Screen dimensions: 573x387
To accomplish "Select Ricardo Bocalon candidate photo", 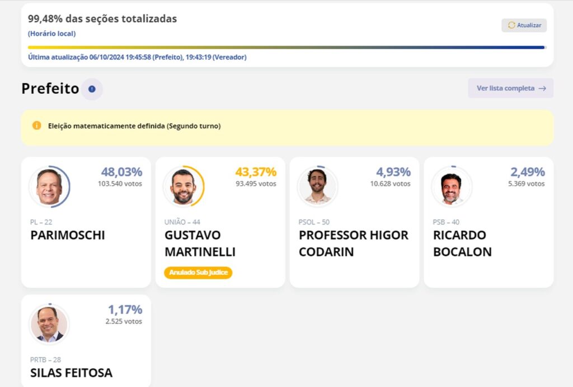I will click(x=452, y=187).
